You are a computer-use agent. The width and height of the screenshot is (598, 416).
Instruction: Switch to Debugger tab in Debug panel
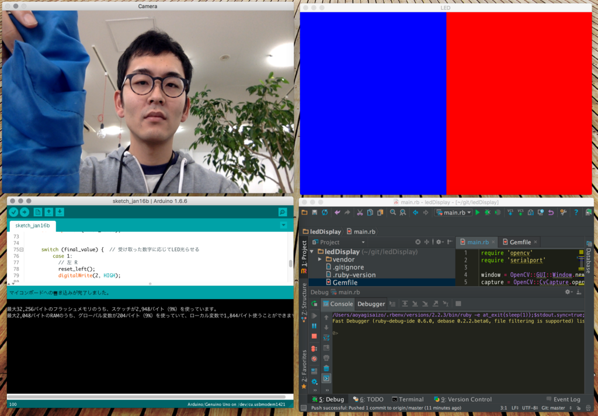click(x=371, y=304)
